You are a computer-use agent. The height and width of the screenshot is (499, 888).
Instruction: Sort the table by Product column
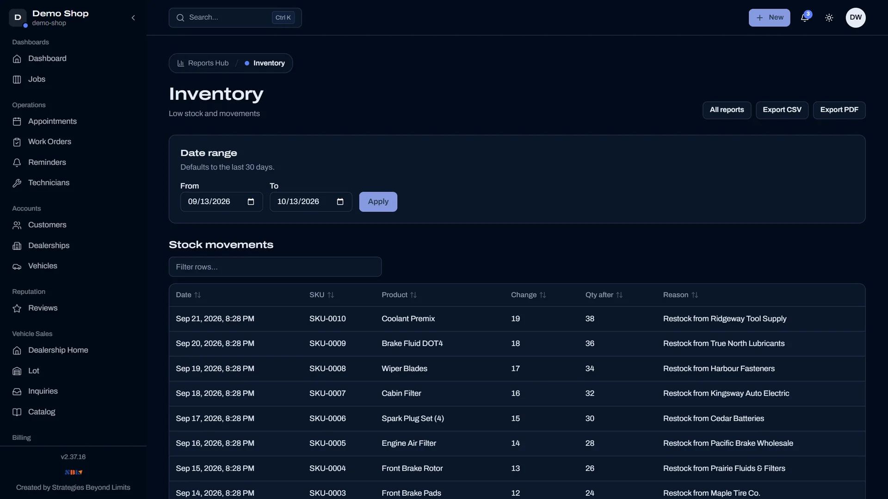[399, 295]
